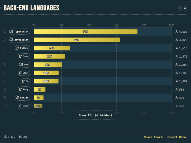Click the 432 respondent count for Kotlin
191x143 pixels.
[180, 98]
